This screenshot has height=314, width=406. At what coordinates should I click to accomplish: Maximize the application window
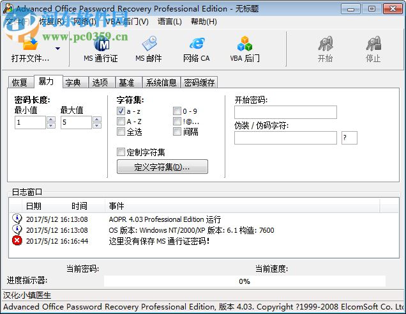(x=372, y=9)
